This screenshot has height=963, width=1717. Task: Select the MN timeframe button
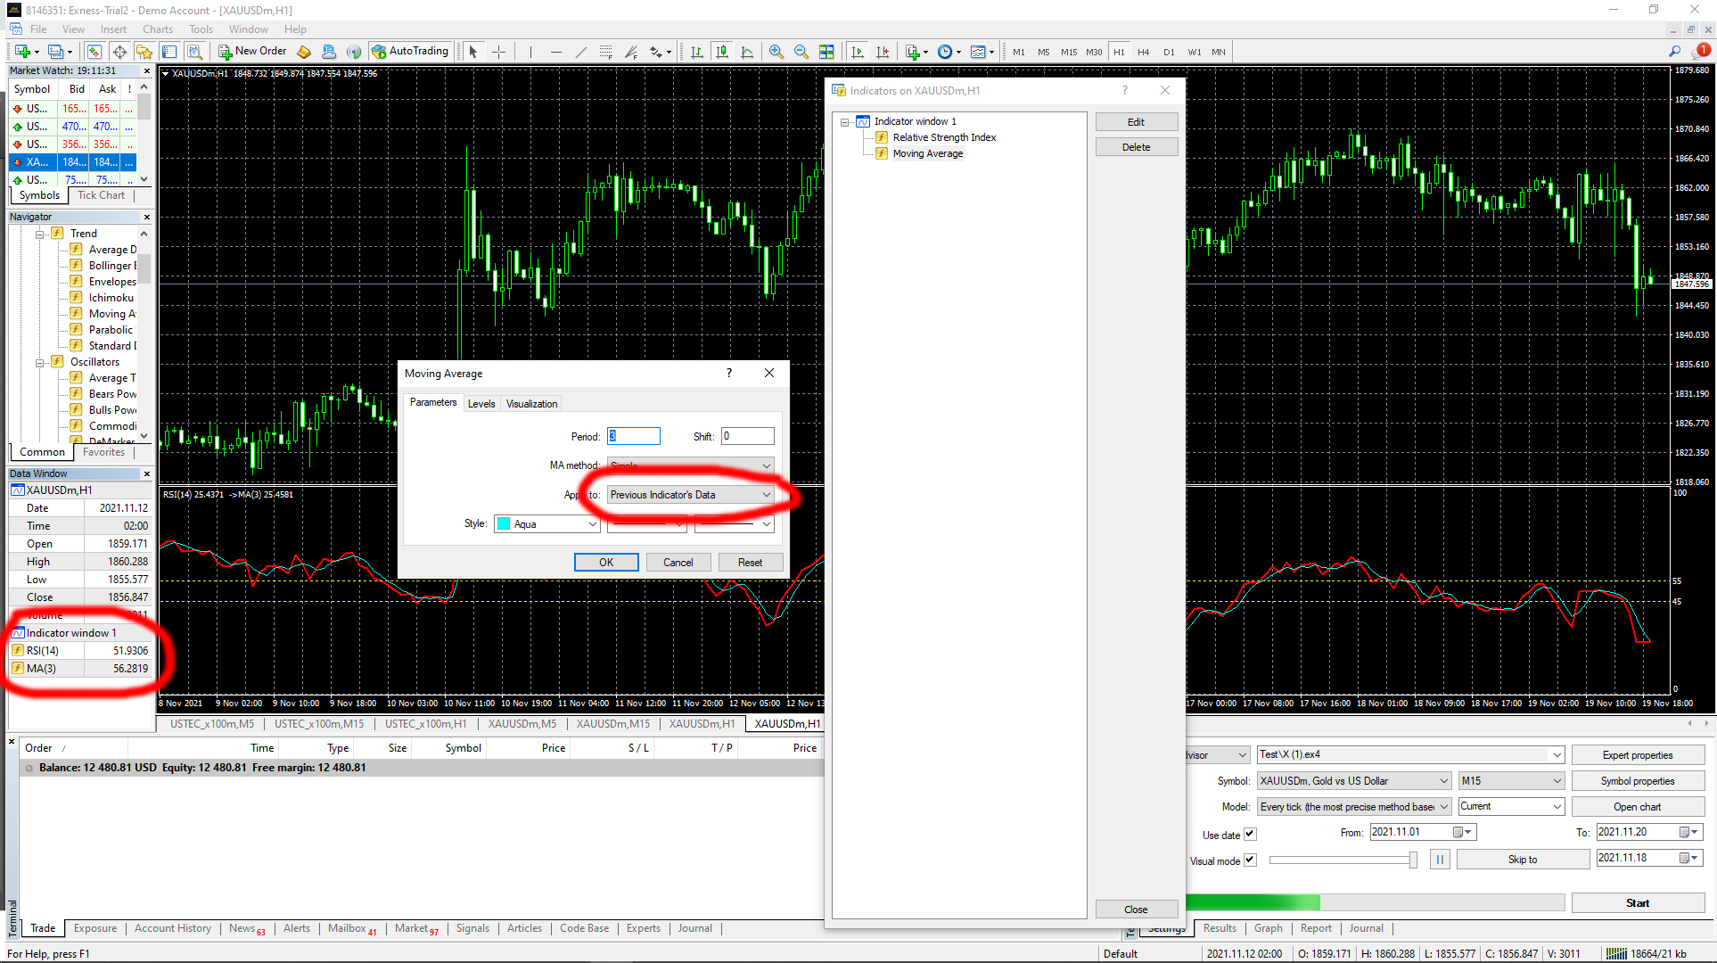pyautogui.click(x=1219, y=52)
